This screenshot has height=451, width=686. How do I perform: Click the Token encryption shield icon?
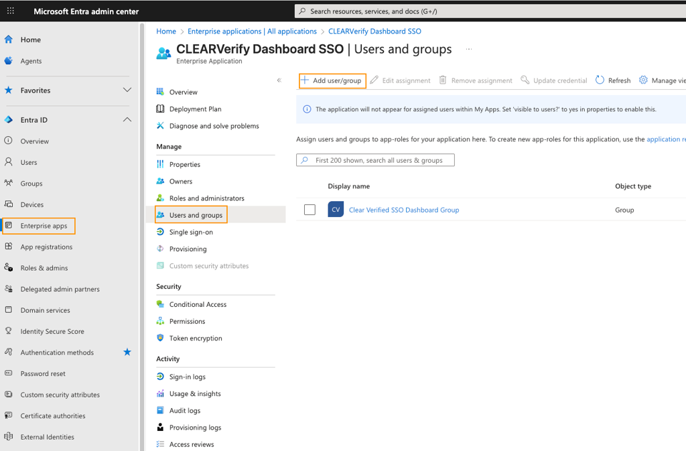(x=160, y=338)
